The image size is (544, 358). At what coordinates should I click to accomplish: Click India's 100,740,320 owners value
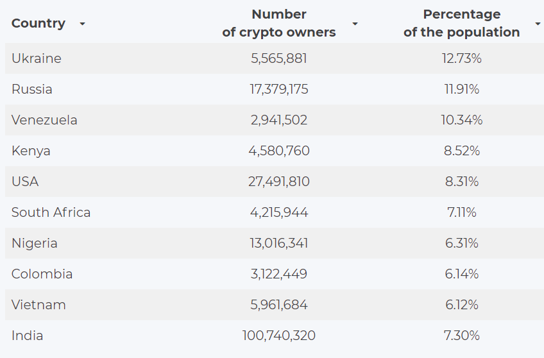[279, 336]
